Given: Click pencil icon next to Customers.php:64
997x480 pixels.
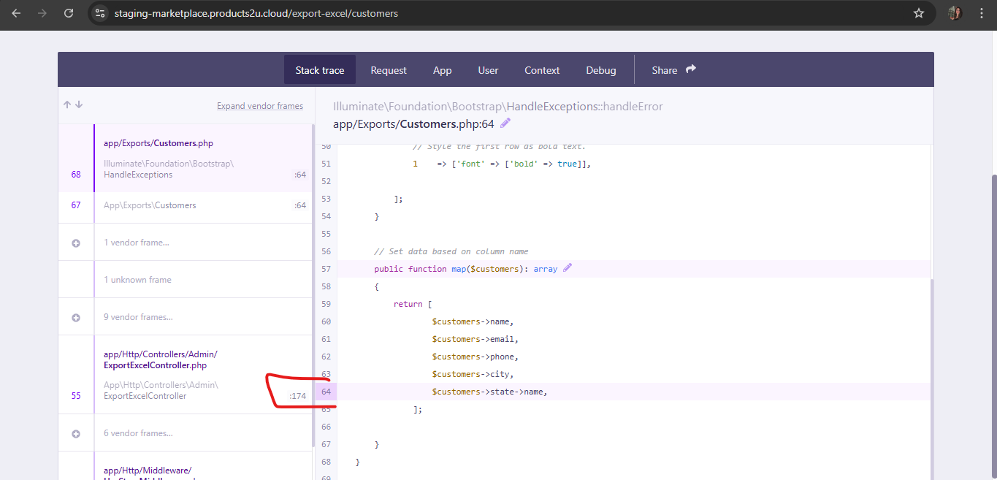Looking at the screenshot, I should pos(505,123).
